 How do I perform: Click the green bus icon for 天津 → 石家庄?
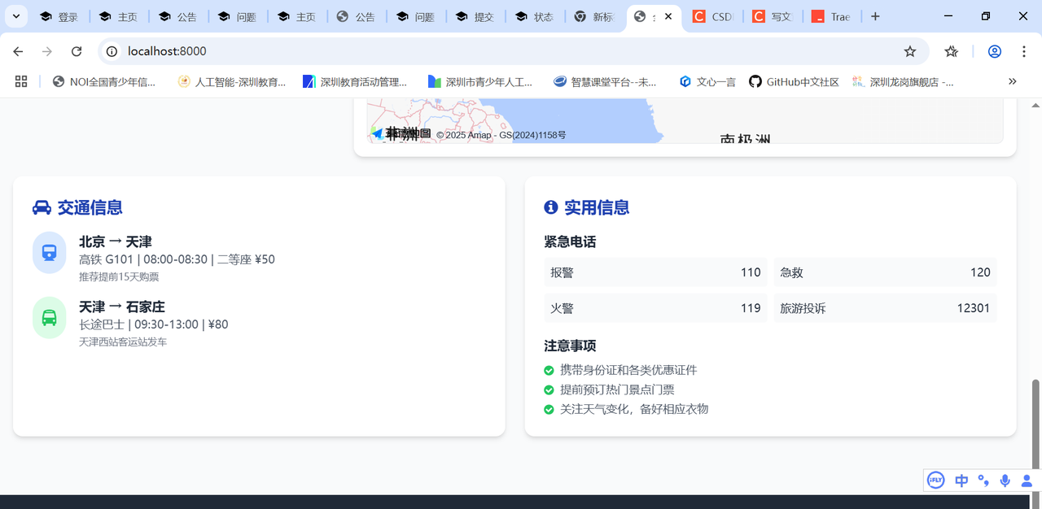[49, 316]
